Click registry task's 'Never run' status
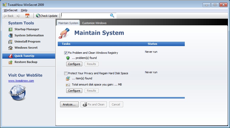Viewport: 230px width, 128px height. point(151,52)
